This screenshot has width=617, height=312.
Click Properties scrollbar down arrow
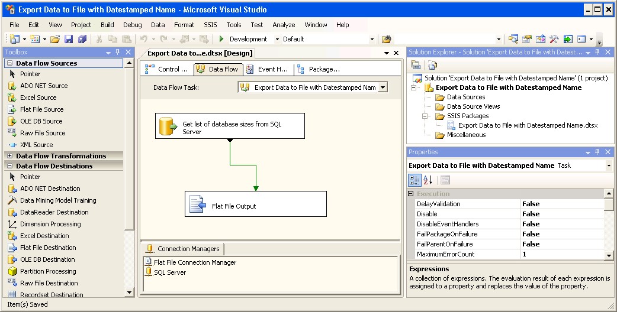(609, 255)
